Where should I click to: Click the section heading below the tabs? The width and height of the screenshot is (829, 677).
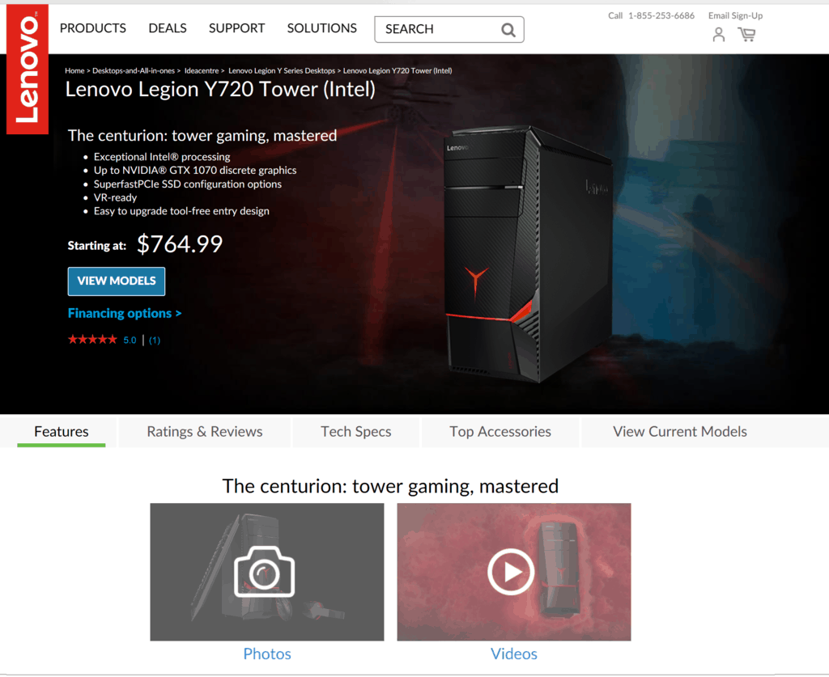pos(390,486)
